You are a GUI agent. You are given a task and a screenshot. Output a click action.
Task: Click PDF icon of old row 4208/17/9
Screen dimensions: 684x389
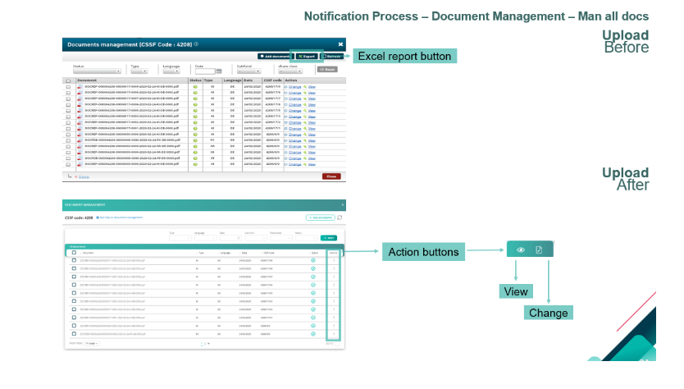pos(80,87)
